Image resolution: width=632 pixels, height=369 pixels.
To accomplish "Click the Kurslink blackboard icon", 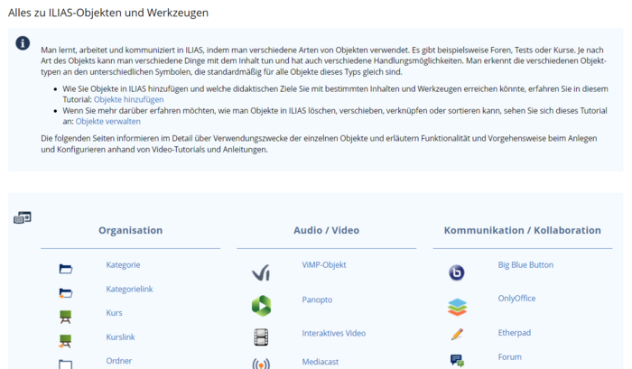I will pyautogui.click(x=65, y=341).
